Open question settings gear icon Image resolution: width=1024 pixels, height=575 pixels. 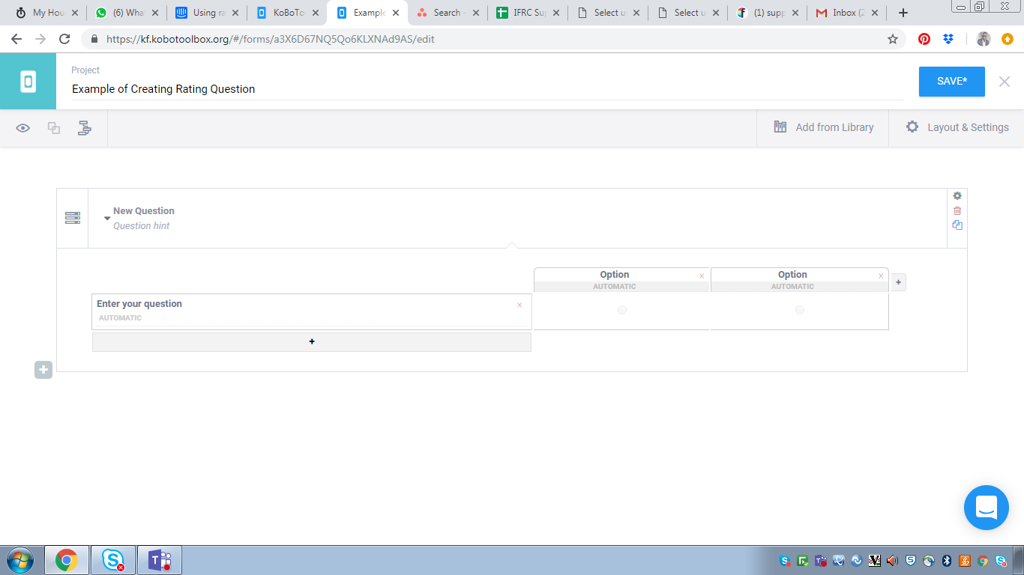click(957, 196)
